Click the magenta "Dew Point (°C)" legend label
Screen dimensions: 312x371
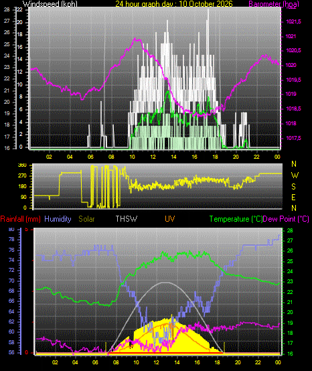pos(286,219)
